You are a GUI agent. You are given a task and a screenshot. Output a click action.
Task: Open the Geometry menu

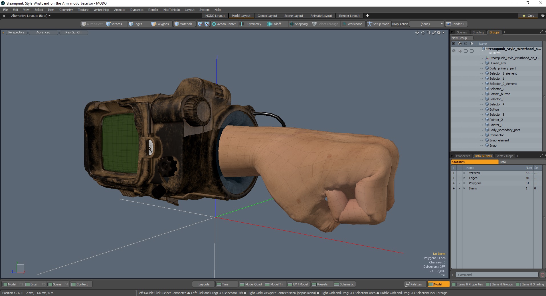pyautogui.click(x=66, y=10)
